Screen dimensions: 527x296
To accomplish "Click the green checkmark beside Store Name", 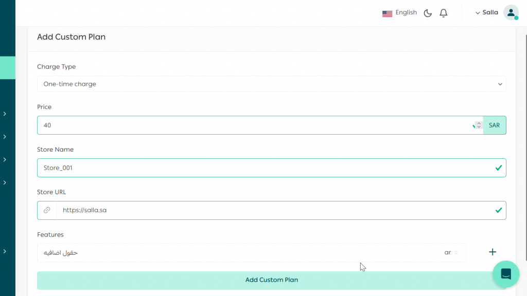I will pyautogui.click(x=498, y=168).
